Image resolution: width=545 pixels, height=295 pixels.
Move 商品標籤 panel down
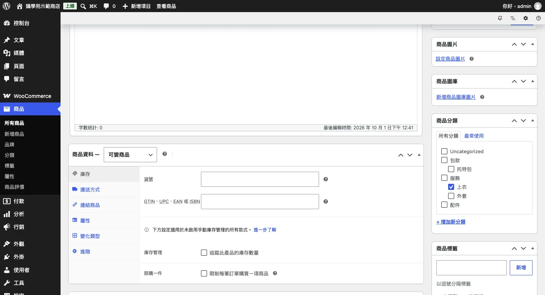523,248
